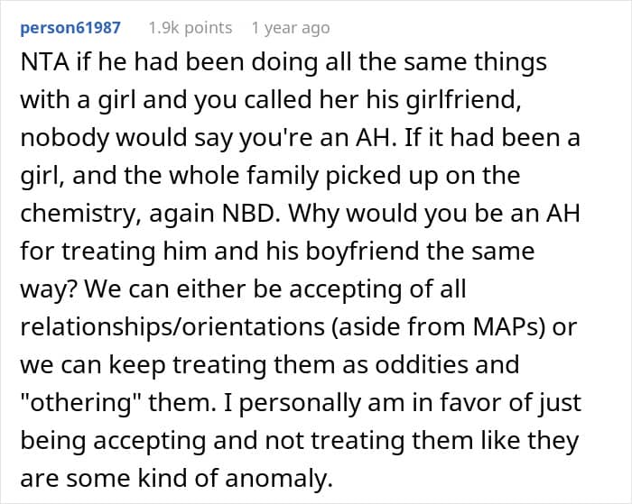Click the 1.9k points score label
Image resolution: width=632 pixels, height=504 pixels.
(x=191, y=28)
